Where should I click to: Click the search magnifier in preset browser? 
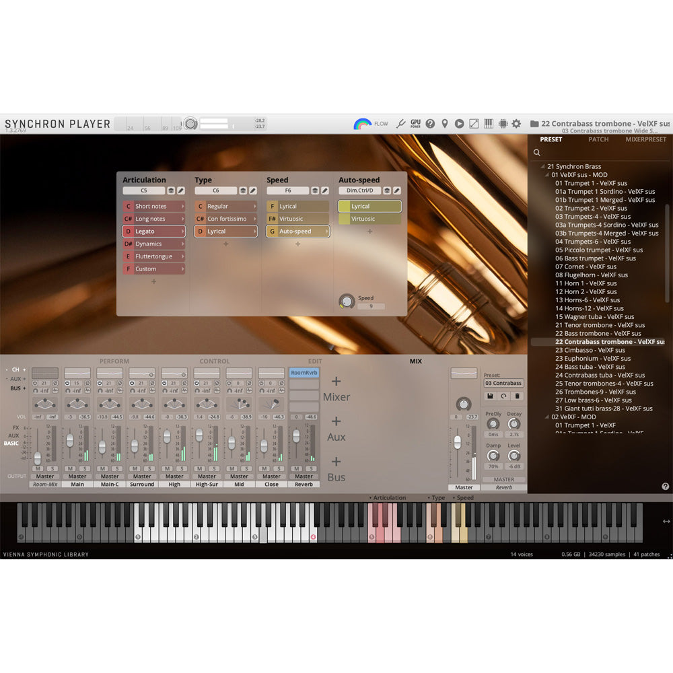click(x=536, y=152)
